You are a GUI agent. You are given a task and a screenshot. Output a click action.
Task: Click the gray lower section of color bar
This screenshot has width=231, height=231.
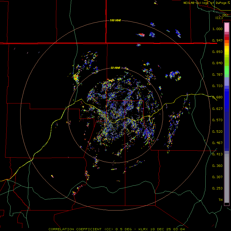tap(227, 178)
